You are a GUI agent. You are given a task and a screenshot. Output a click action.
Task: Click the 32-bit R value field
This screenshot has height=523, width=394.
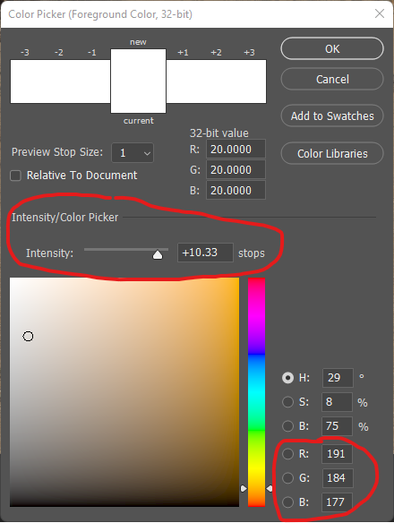tap(236, 149)
